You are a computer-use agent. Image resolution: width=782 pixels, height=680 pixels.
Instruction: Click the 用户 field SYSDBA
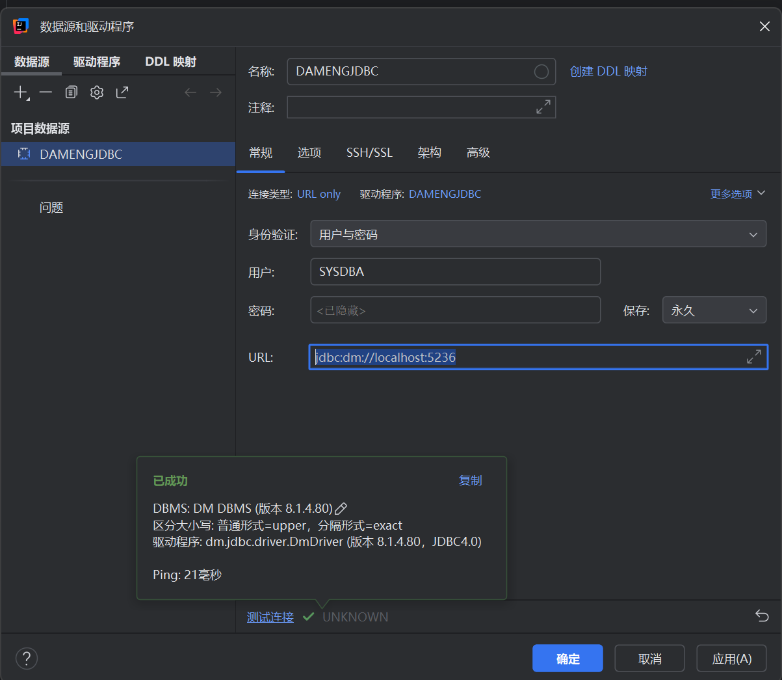click(456, 271)
